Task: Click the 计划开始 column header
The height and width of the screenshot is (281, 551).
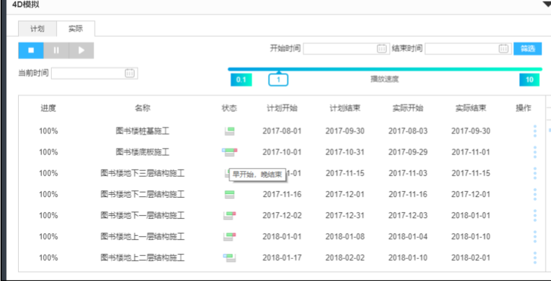Action: 282,108
